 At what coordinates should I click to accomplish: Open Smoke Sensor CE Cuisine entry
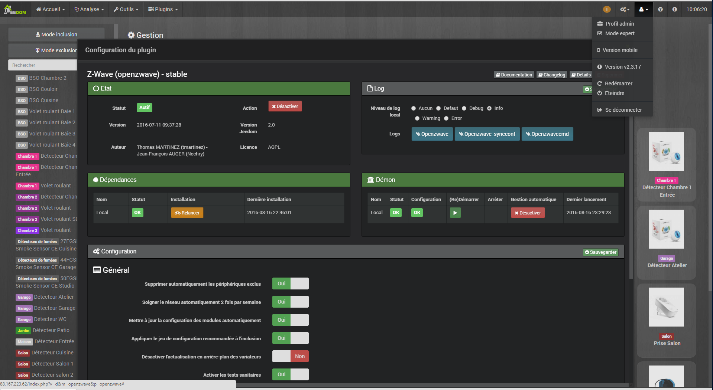[x=46, y=245]
